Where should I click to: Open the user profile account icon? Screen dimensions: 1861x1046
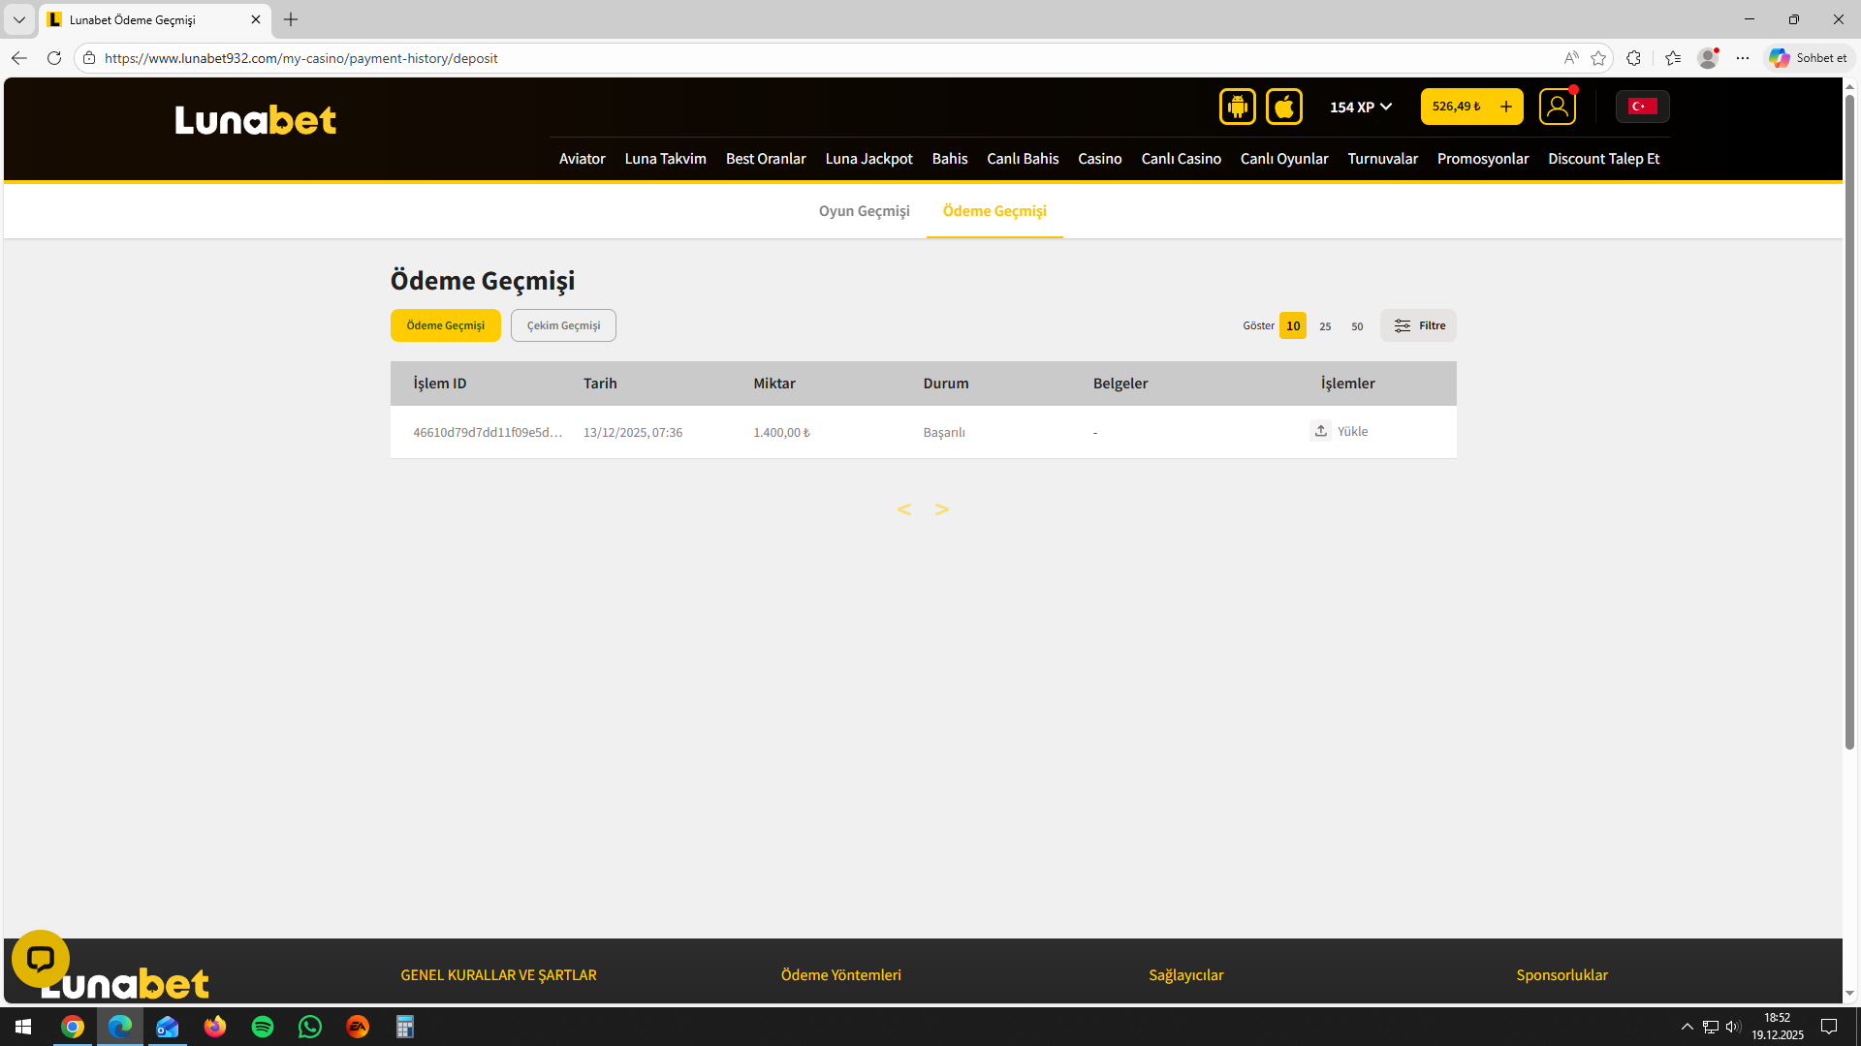pyautogui.click(x=1558, y=107)
